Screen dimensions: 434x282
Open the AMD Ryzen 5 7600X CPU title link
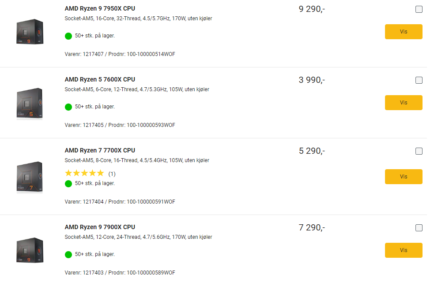click(x=100, y=79)
